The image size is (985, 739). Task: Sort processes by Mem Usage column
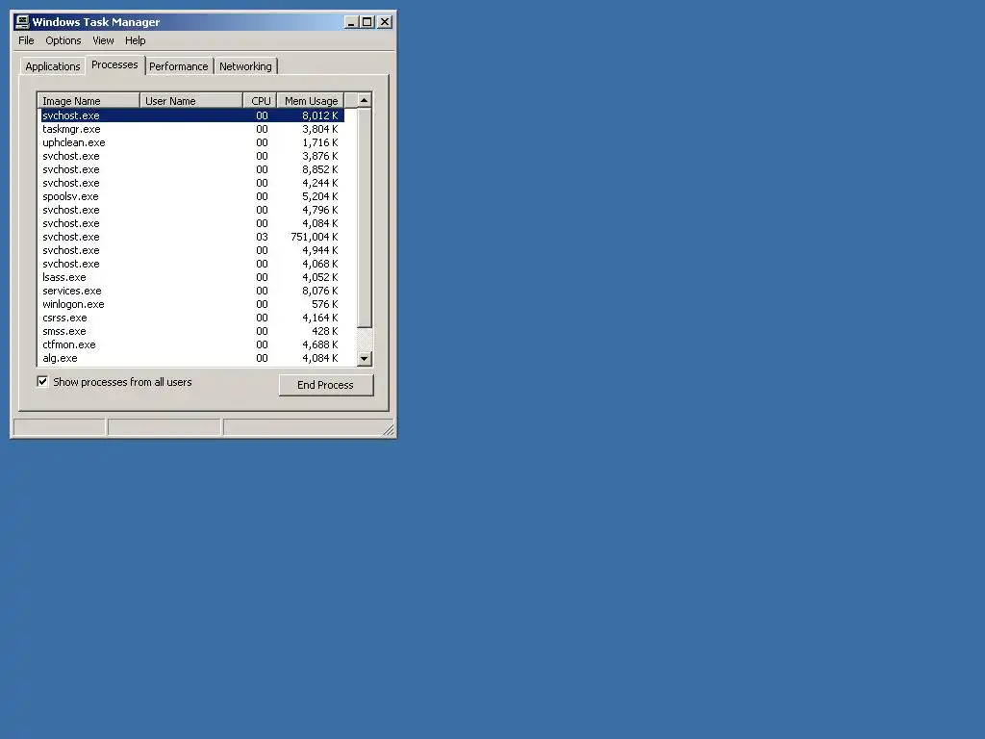click(311, 100)
